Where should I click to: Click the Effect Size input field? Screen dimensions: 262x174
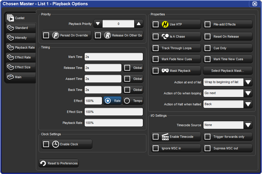pyautogui.click(x=114, y=112)
